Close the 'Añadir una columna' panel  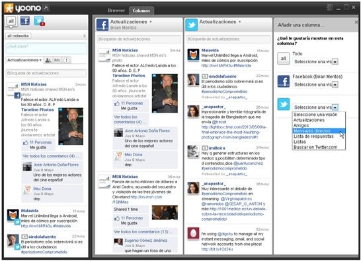point(356,22)
